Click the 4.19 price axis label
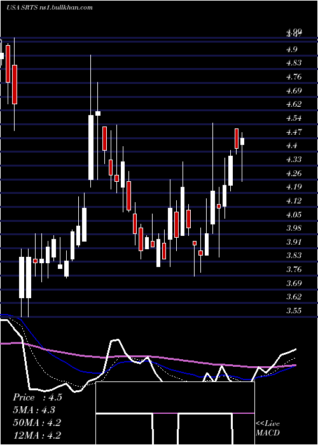This screenshot has width=318, height=445. (294, 187)
